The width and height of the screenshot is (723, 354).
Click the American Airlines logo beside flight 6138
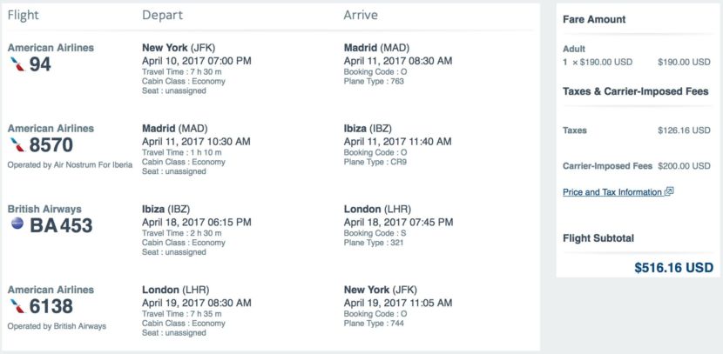pyautogui.click(x=17, y=306)
